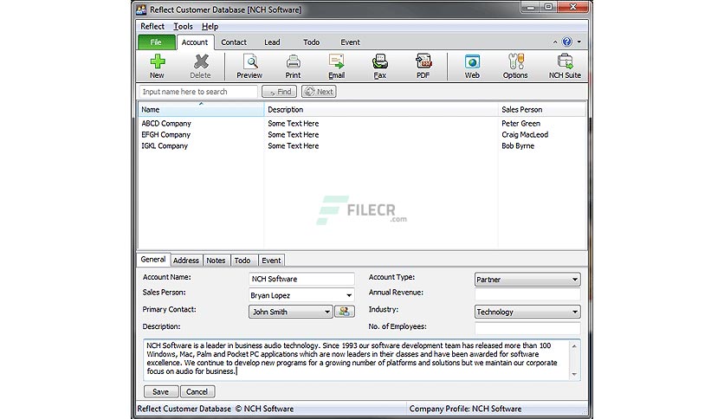
Task: Click the Sales Person column header
Action: [541, 109]
